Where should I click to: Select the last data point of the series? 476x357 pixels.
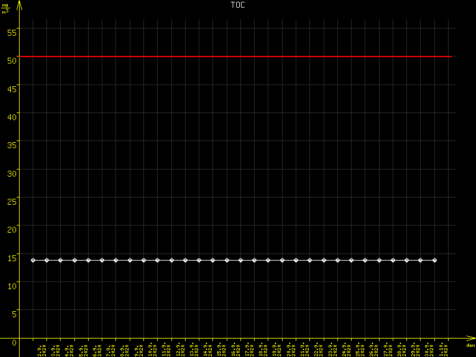coord(434,260)
